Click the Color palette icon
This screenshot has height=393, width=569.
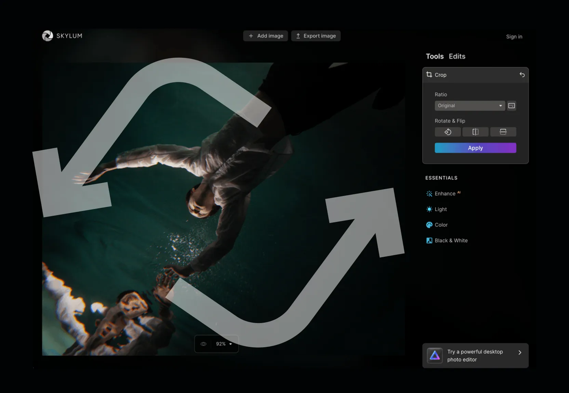click(429, 225)
